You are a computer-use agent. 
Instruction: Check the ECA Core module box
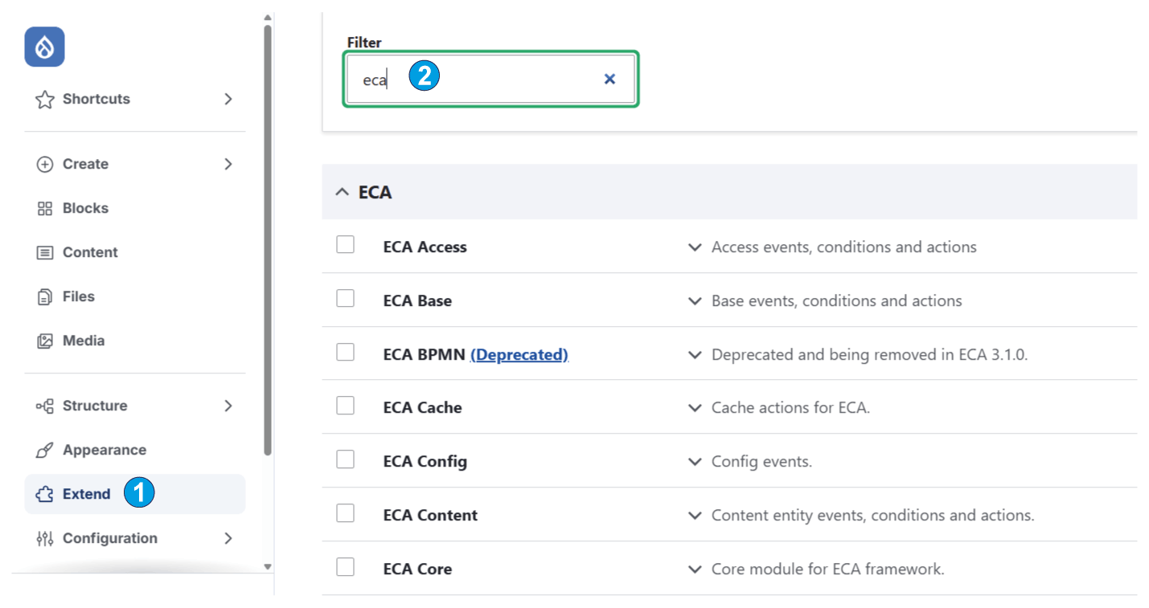point(345,567)
